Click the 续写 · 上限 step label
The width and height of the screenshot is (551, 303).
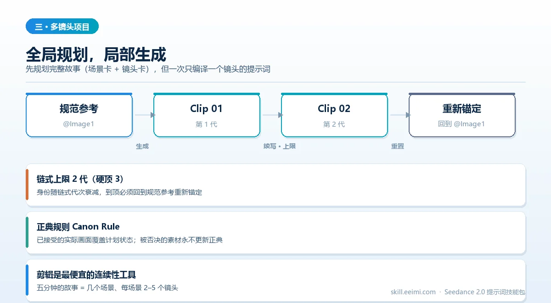point(279,146)
